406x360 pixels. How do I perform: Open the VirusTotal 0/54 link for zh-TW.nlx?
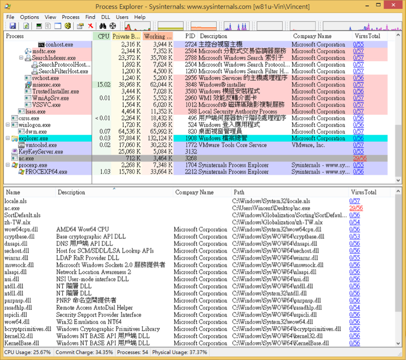point(355,222)
